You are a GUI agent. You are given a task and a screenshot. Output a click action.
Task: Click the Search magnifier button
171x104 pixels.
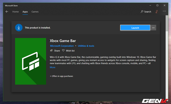coord(146,12)
